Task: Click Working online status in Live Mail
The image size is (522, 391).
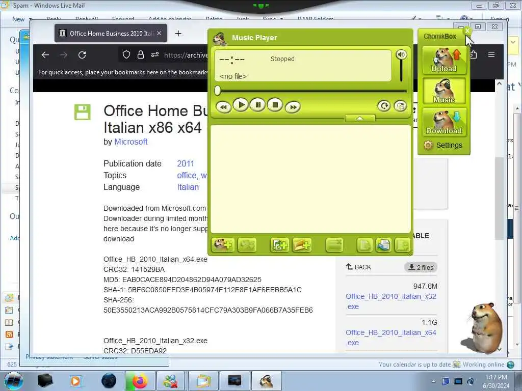Action: click(x=483, y=365)
